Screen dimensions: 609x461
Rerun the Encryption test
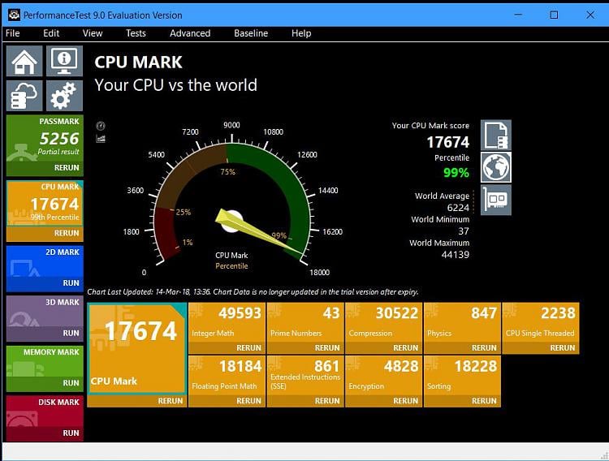[405, 401]
